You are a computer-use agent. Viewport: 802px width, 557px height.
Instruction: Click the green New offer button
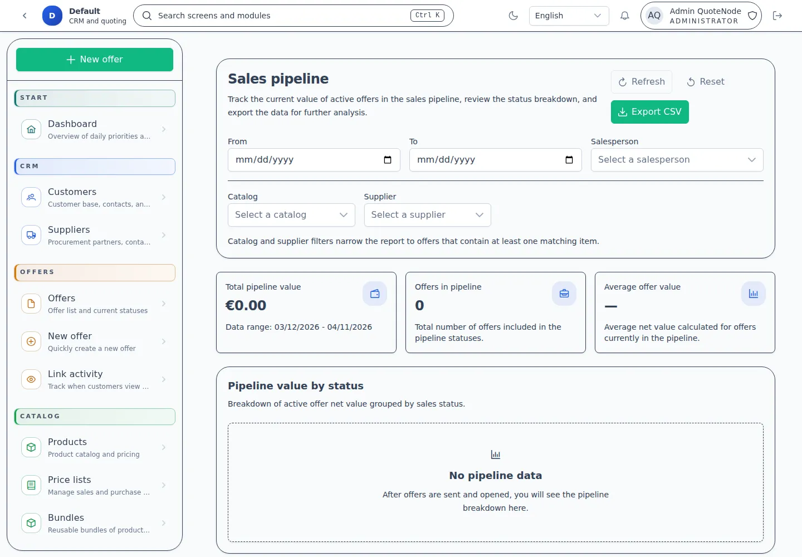[95, 60]
